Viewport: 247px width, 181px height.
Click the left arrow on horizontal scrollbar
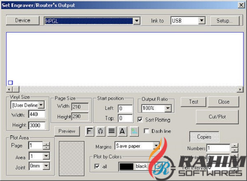tap(9, 89)
